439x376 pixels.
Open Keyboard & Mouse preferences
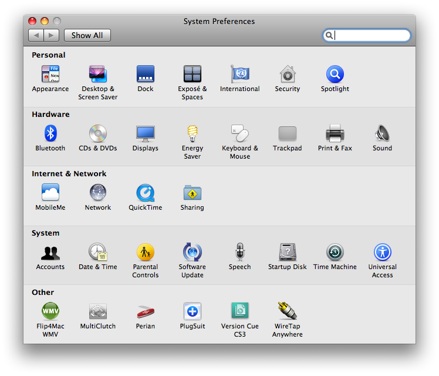(240, 134)
